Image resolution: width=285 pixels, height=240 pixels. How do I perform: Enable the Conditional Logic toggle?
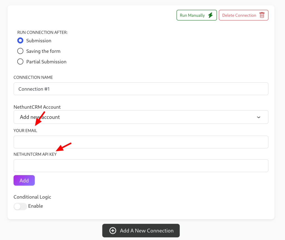20,206
